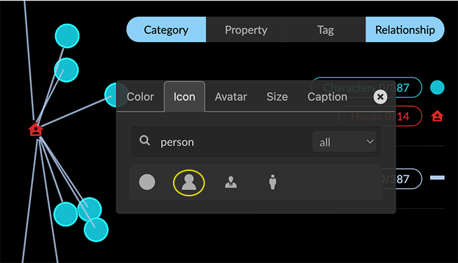Select the Category styling button

pyautogui.click(x=166, y=30)
